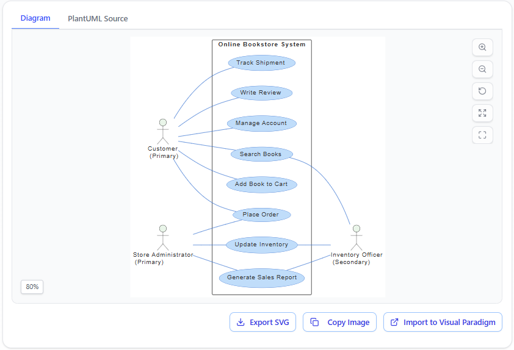Click the Inventory Officer actor figure
Screen dimensions: 514x350
pyautogui.click(x=356, y=238)
